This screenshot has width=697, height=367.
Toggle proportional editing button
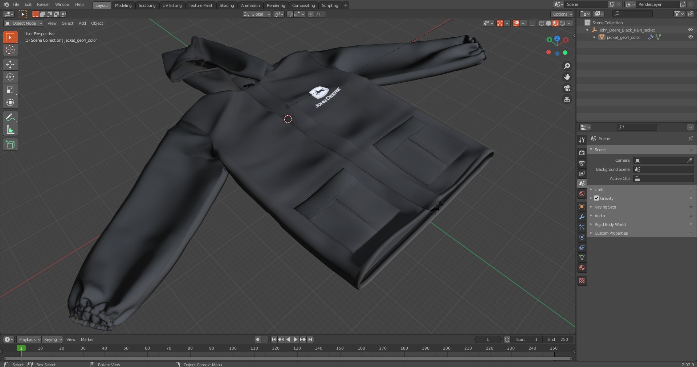pos(310,14)
